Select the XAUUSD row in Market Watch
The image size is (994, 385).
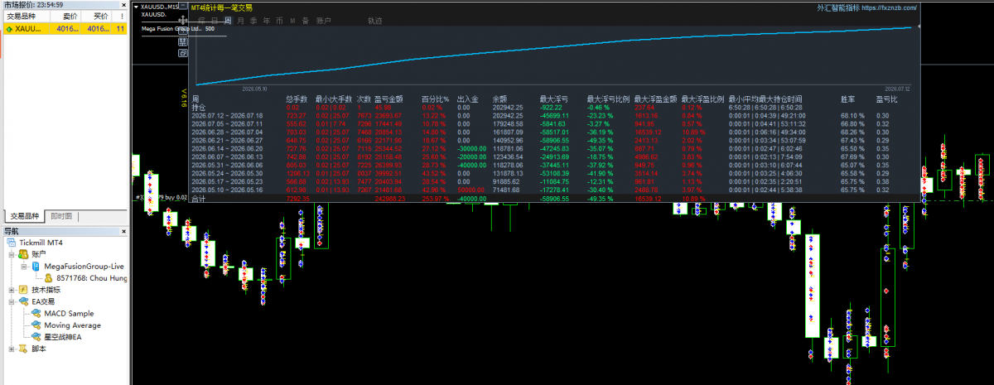point(64,28)
